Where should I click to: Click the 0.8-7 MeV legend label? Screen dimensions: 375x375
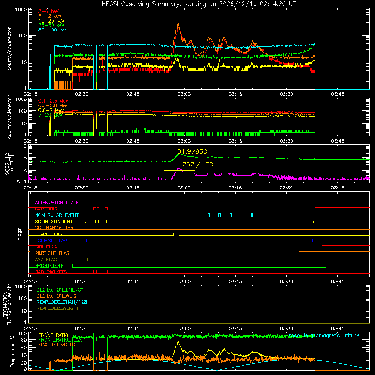[x=52, y=110]
